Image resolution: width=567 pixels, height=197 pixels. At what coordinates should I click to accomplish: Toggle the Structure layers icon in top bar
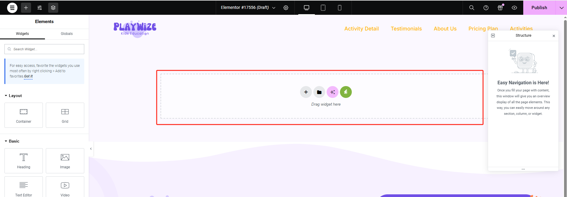(x=53, y=8)
